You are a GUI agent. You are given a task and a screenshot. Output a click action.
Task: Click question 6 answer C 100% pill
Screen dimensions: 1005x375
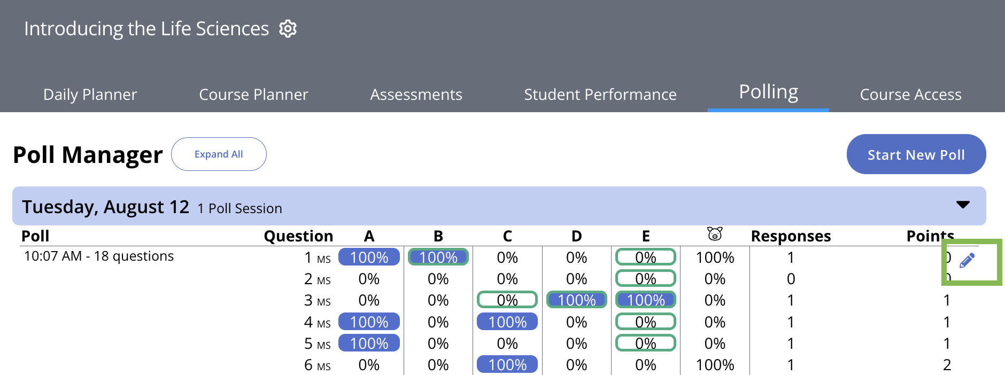point(507,365)
